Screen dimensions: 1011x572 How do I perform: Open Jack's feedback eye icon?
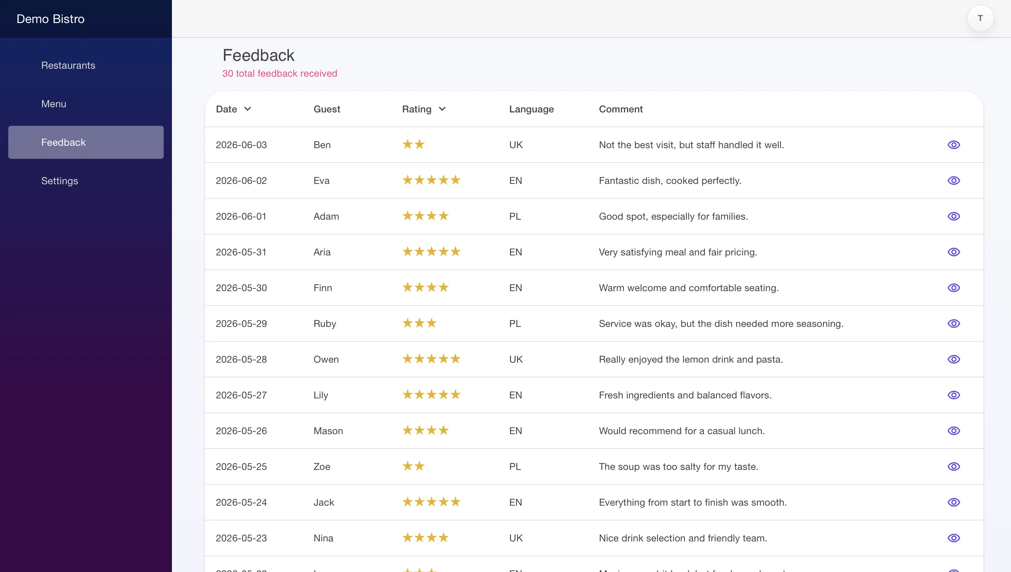pyautogui.click(x=954, y=502)
